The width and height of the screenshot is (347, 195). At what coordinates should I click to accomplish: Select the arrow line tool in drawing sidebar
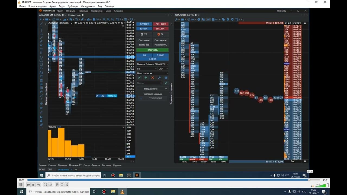tap(41, 38)
